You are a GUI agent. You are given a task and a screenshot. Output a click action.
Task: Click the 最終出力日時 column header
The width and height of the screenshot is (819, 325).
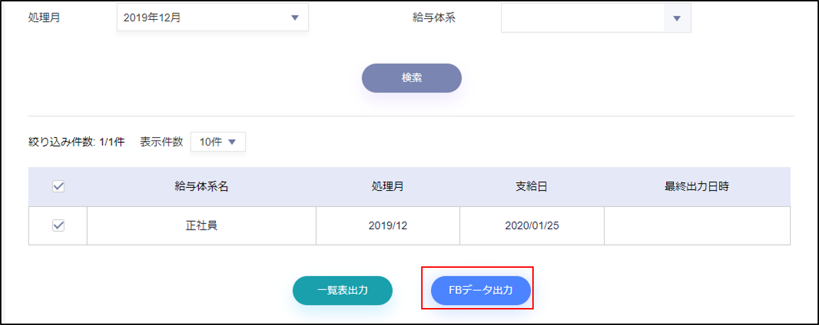pyautogui.click(x=697, y=187)
